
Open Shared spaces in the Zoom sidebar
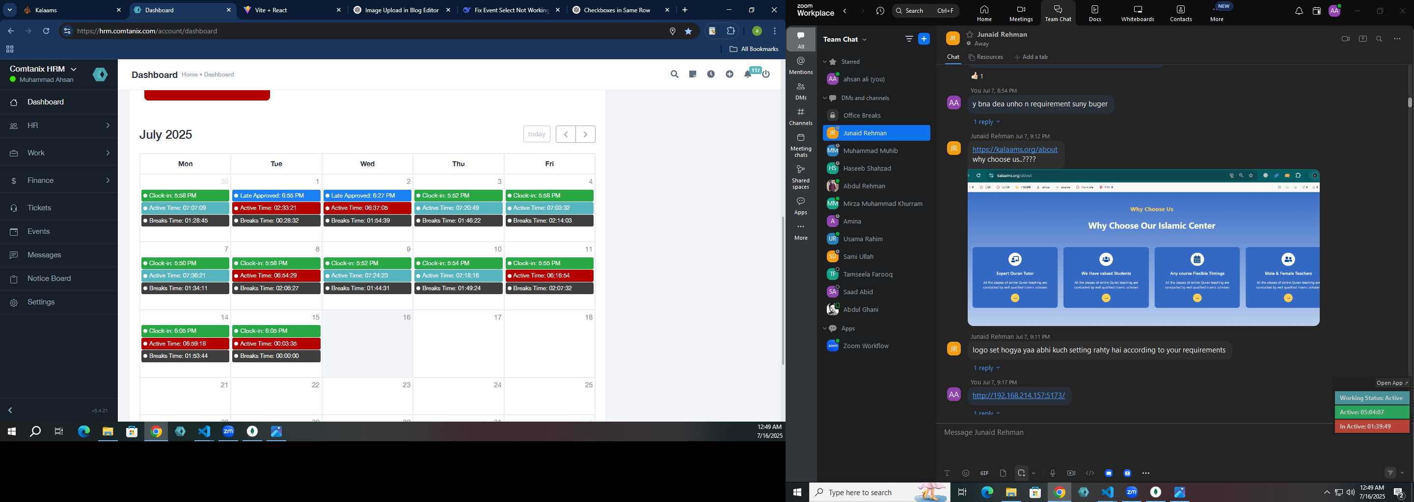tap(801, 176)
